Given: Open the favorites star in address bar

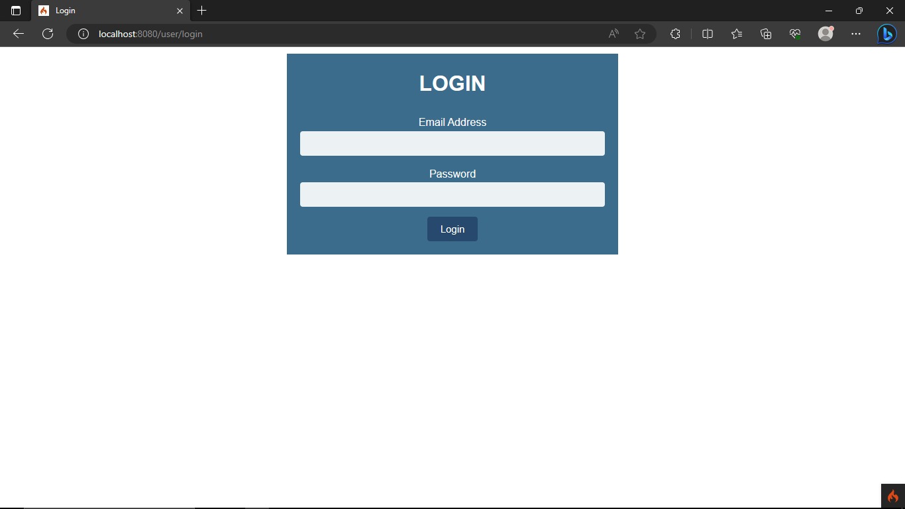Looking at the screenshot, I should tap(639, 34).
